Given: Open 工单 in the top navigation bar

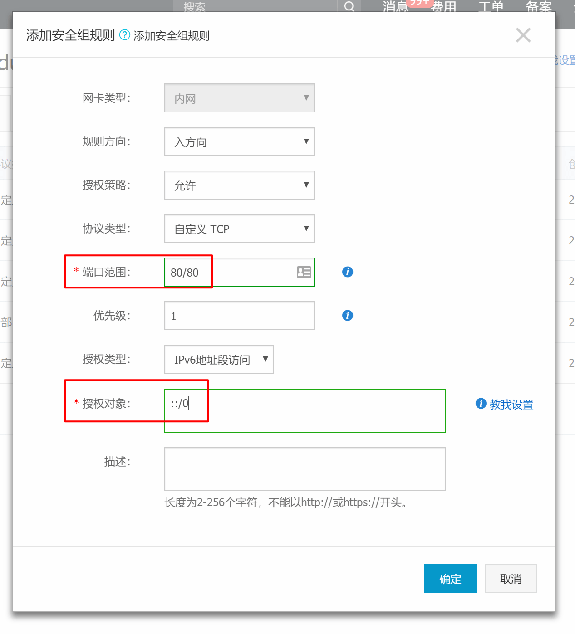Looking at the screenshot, I should [491, 6].
